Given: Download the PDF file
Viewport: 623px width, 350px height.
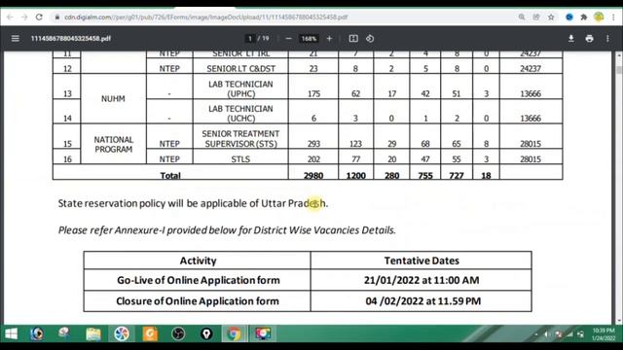Looking at the screenshot, I should [571, 39].
